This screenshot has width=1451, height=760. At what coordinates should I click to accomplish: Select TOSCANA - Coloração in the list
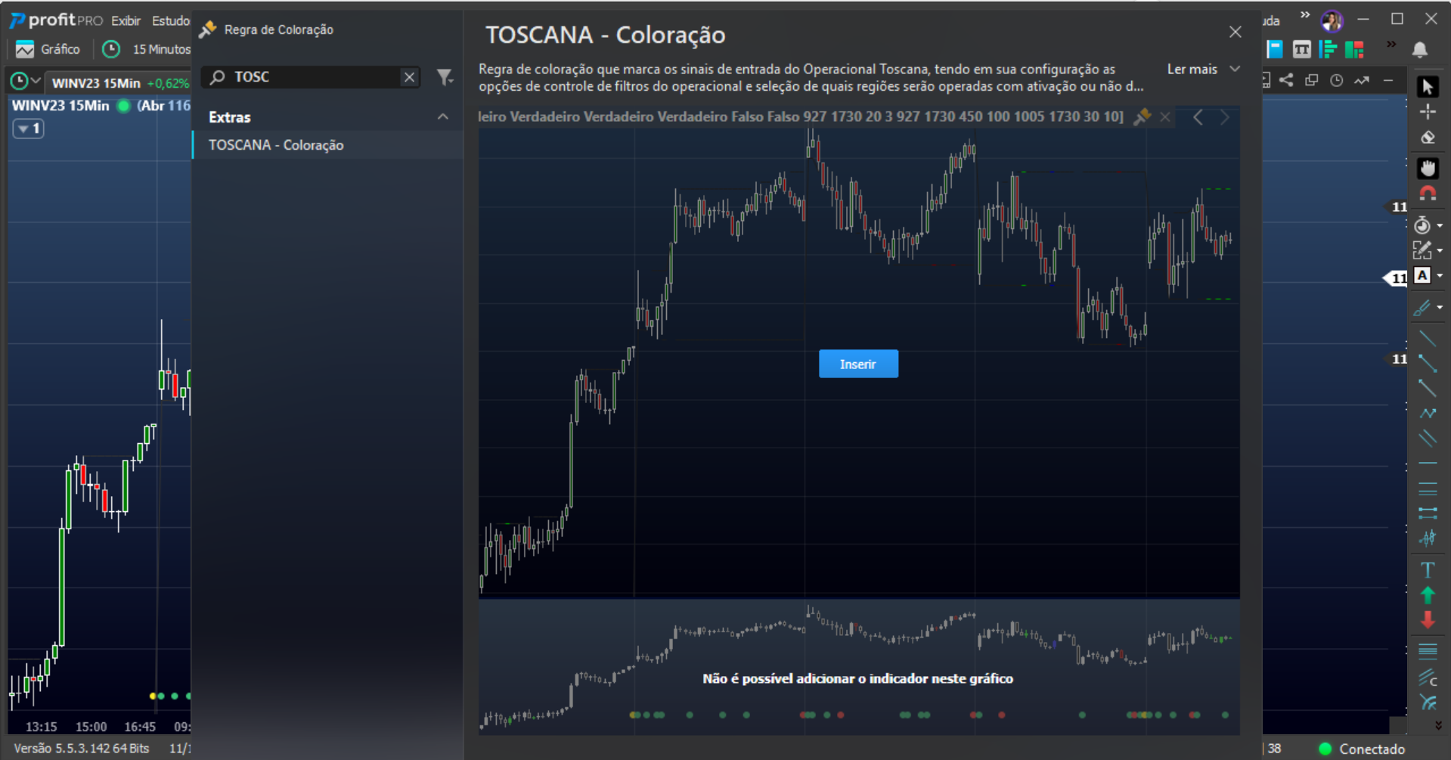point(327,144)
